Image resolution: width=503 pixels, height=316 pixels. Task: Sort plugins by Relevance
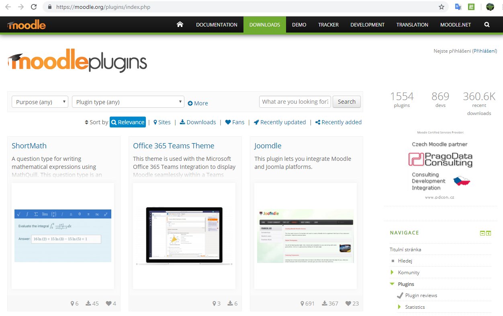coord(128,122)
